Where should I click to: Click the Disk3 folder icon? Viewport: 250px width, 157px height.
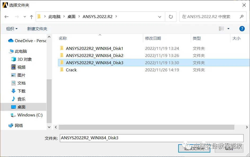point(62,62)
